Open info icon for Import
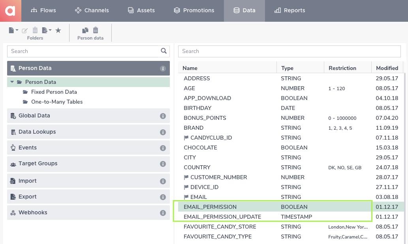 click(x=163, y=181)
